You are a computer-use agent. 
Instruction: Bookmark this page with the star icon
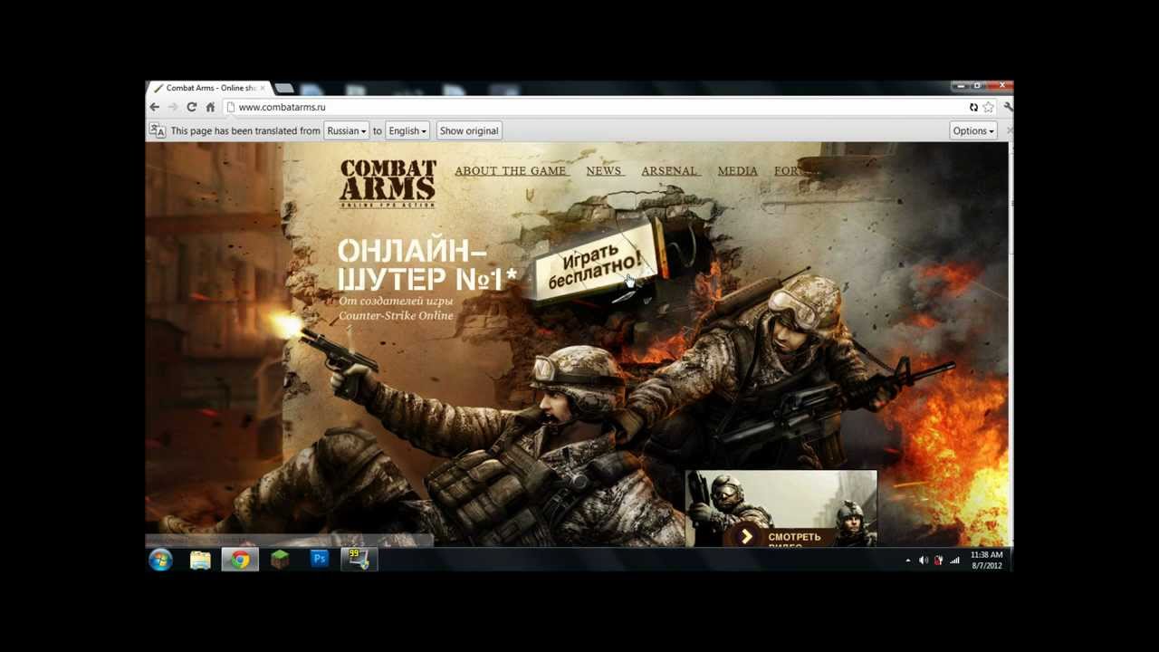pos(989,107)
